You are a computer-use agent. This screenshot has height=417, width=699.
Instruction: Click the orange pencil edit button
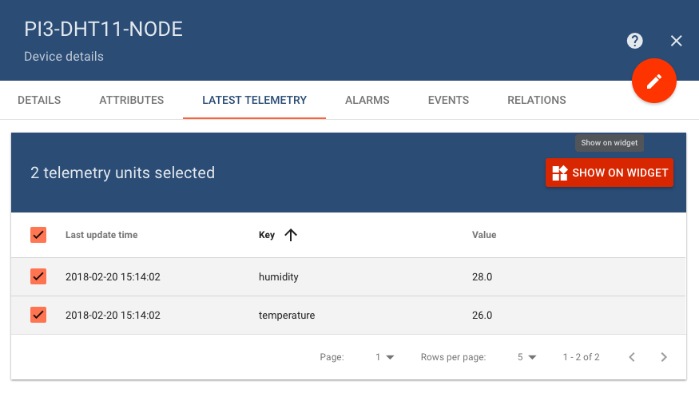(654, 81)
